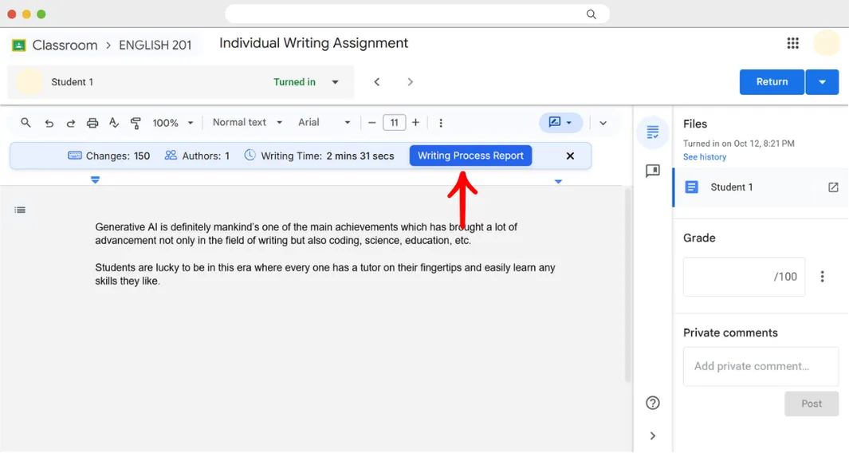Run spelling and grammar check
The width and height of the screenshot is (849, 453).
(x=114, y=123)
